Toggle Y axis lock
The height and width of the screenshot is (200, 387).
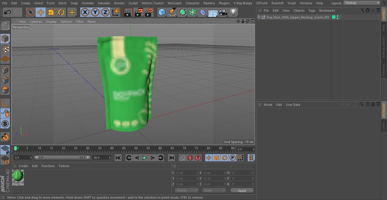(95, 12)
